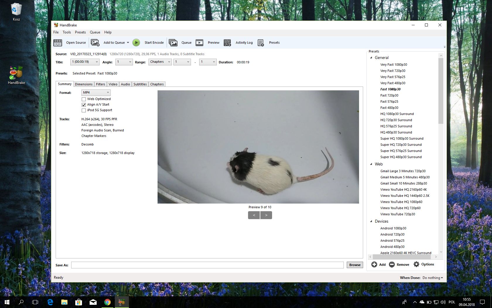Click the Add to Queue icon
492x308 pixels.
(x=95, y=43)
